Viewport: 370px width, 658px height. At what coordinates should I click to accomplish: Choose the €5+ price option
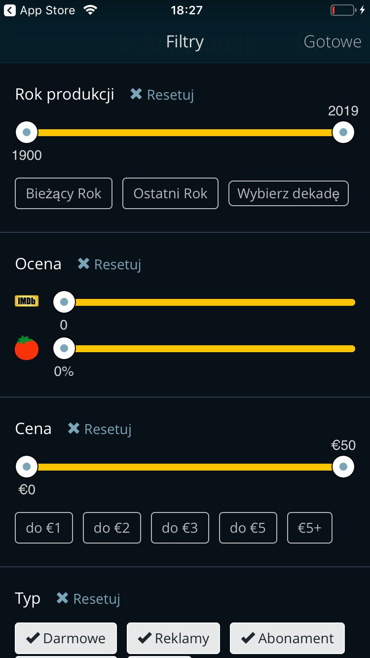310,528
